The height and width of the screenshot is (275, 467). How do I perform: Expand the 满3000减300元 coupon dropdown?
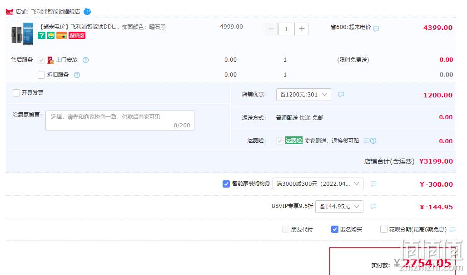[x=318, y=184]
